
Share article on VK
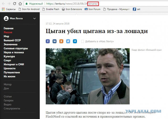click(55, 41)
